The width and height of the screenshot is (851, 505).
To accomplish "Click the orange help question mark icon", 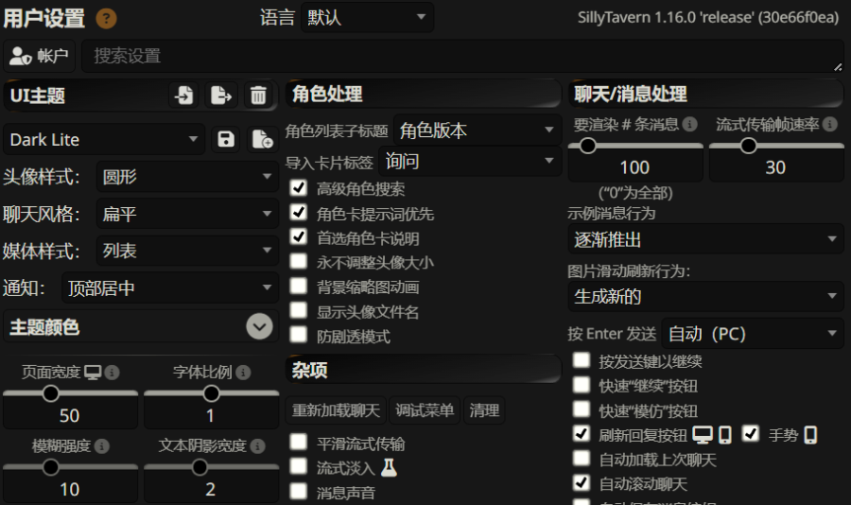I will pos(107,18).
